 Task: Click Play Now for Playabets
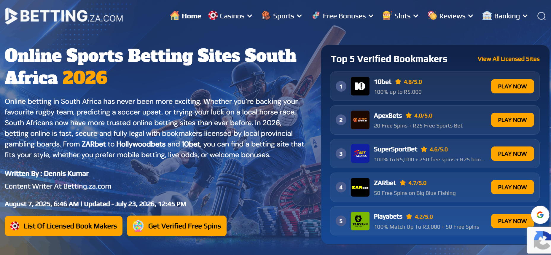[512, 221]
